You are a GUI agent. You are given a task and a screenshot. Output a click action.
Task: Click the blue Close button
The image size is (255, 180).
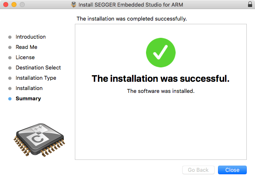[232, 170]
